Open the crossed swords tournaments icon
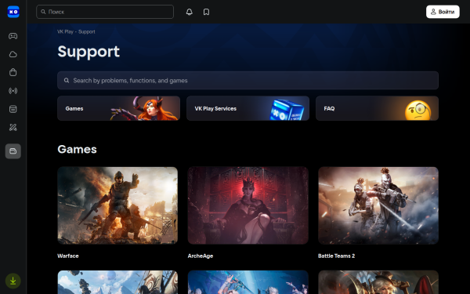470x294 pixels. click(x=13, y=127)
